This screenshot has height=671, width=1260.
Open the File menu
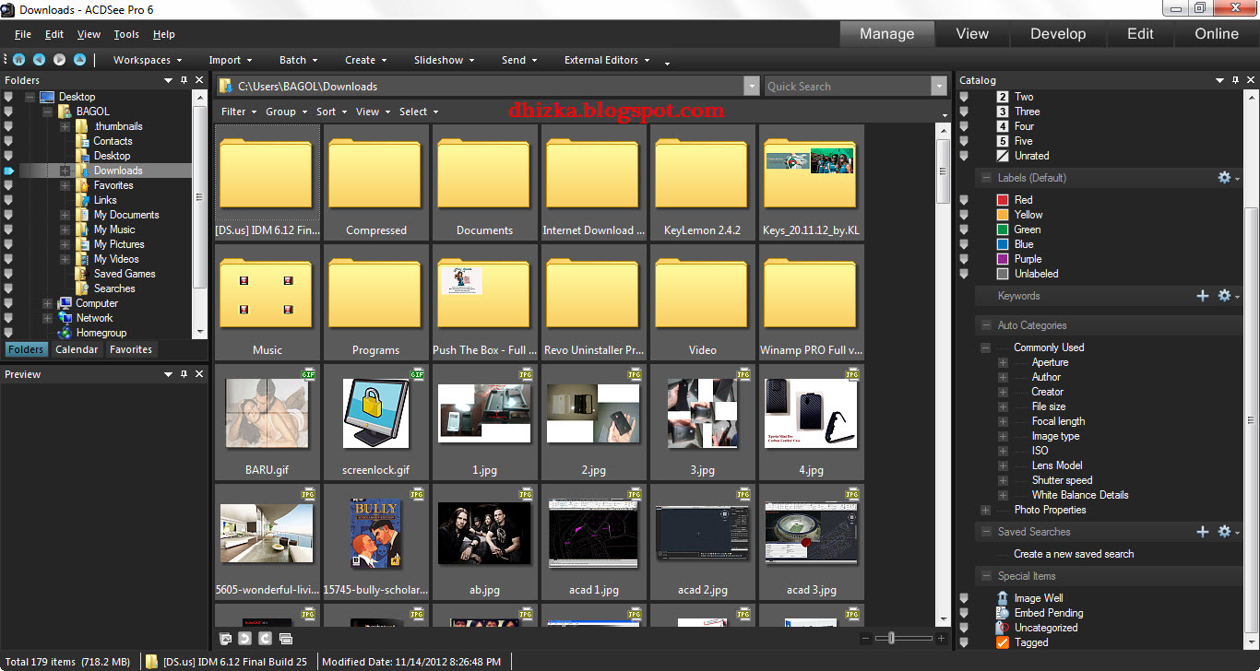pyautogui.click(x=23, y=34)
